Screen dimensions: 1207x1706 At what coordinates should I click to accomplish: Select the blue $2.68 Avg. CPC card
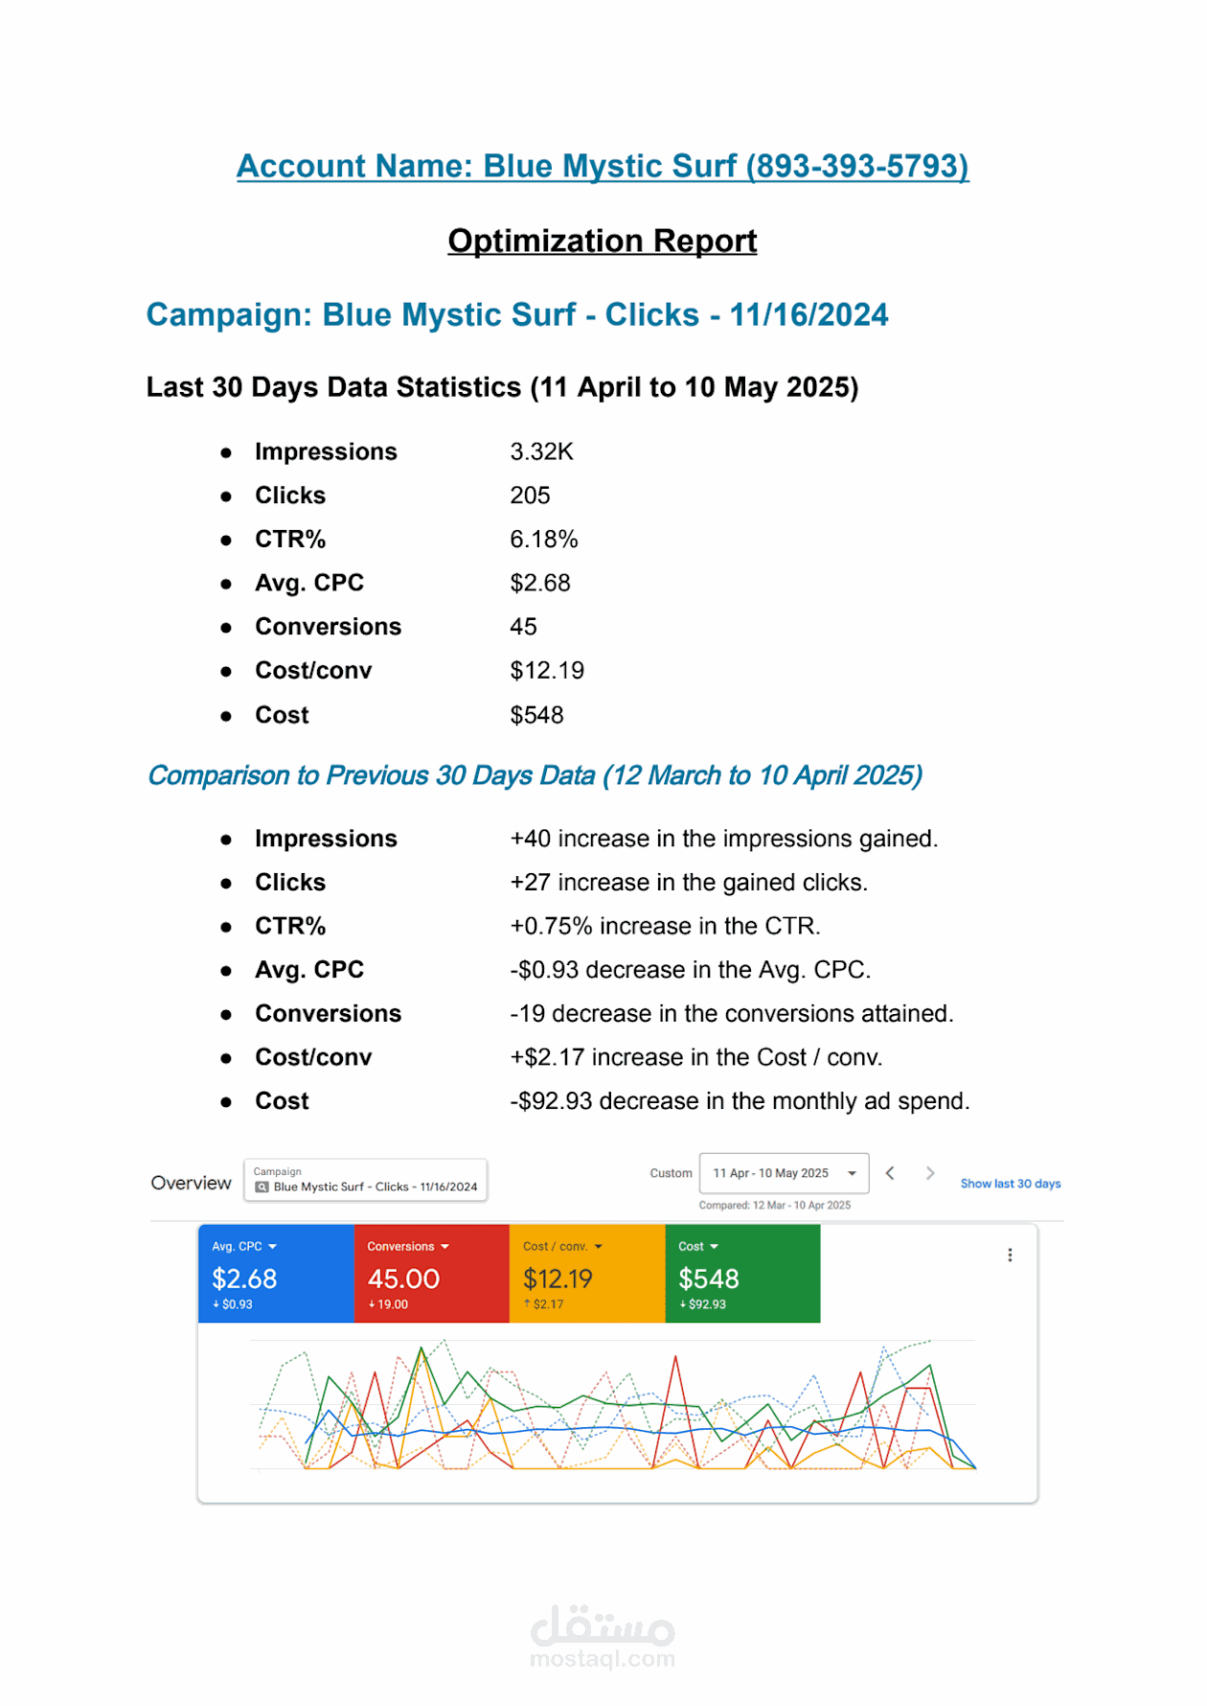[276, 1274]
